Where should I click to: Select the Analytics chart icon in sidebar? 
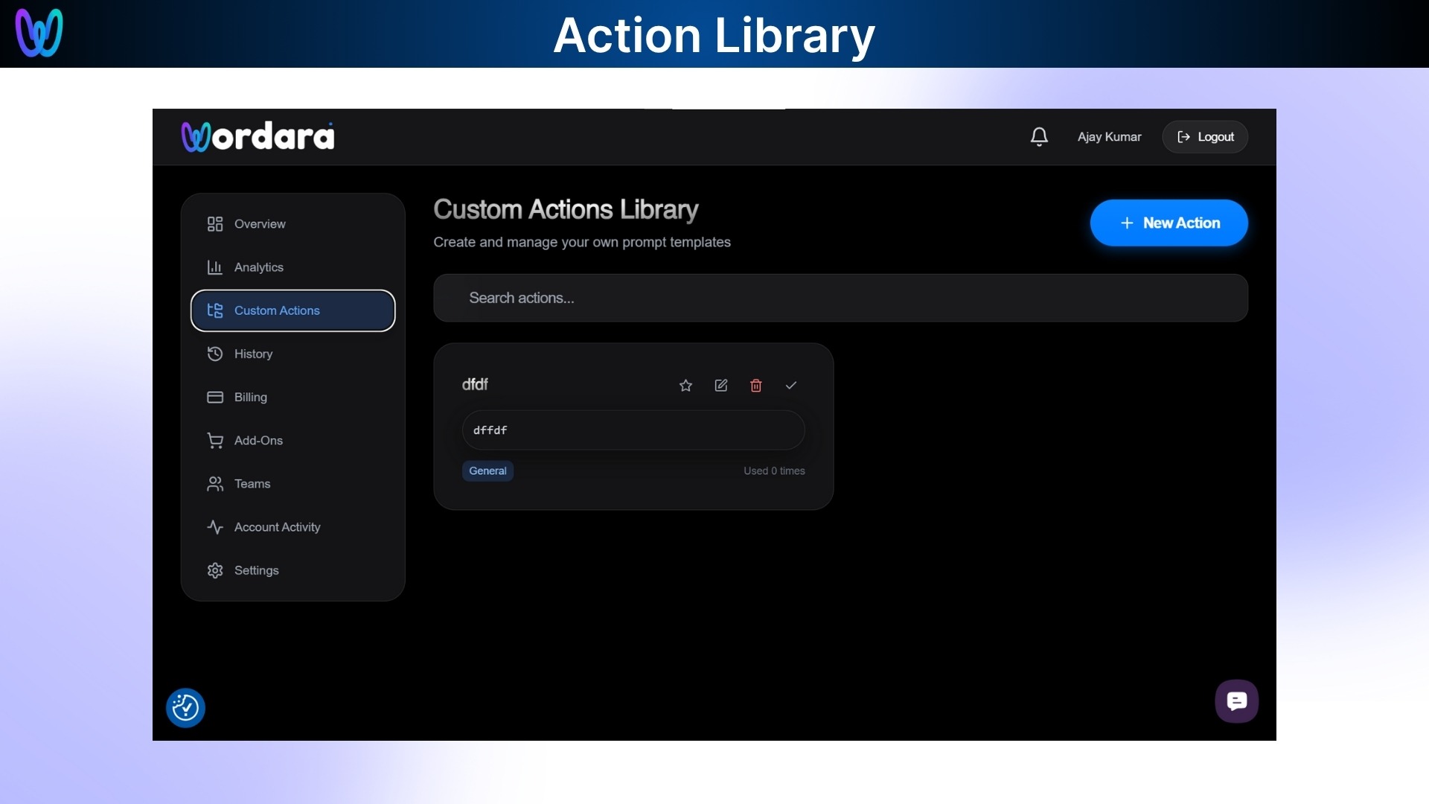click(x=214, y=267)
